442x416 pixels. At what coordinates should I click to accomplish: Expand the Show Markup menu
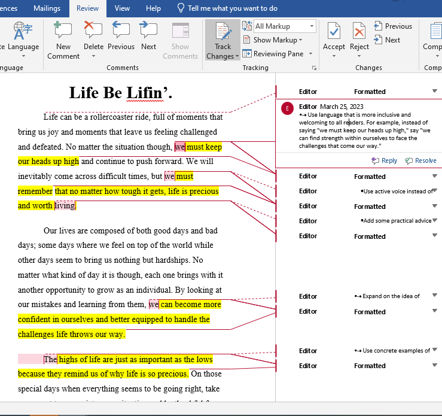pos(278,40)
